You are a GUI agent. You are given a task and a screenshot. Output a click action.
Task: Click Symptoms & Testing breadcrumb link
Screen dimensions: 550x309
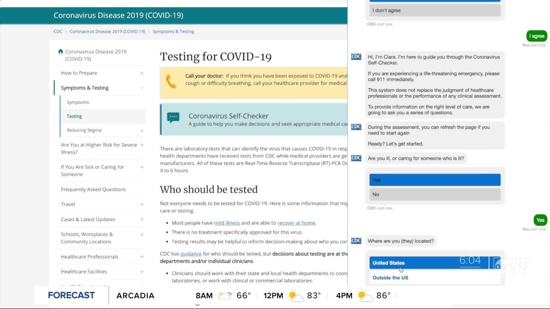coord(173,31)
